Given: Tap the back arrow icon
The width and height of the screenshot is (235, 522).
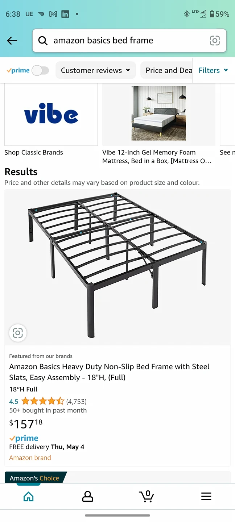Looking at the screenshot, I should 12,41.
